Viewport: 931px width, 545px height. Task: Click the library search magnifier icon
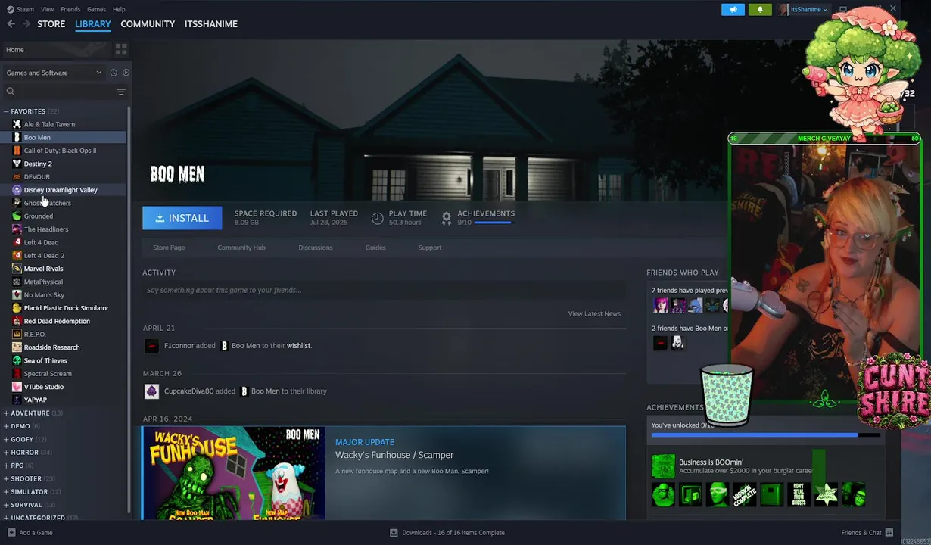coord(11,92)
